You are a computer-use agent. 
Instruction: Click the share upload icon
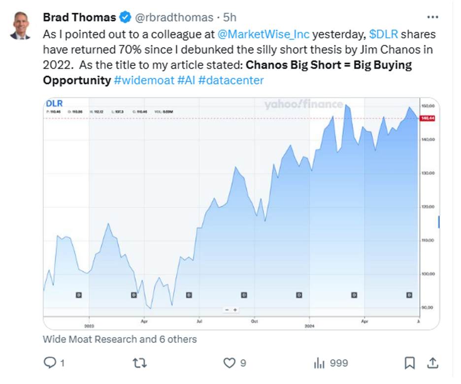pyautogui.click(x=432, y=363)
